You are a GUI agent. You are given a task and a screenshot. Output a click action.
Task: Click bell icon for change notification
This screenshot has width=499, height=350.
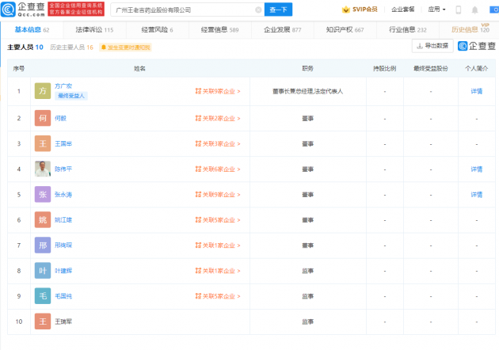point(104,48)
